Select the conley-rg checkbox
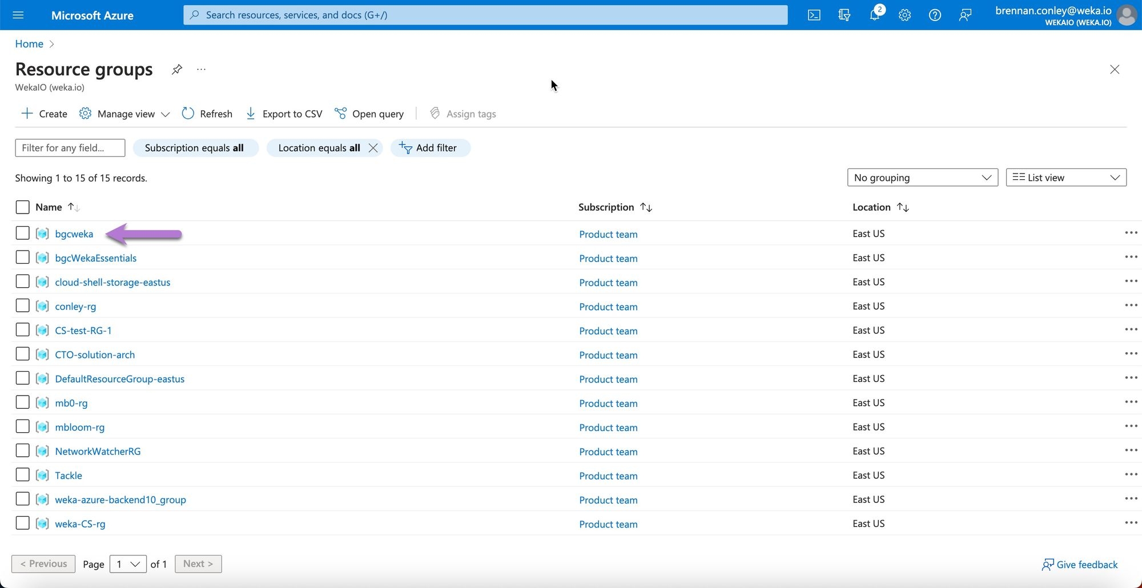Viewport: 1142px width, 588px height. point(22,306)
